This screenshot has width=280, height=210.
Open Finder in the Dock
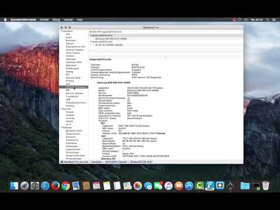[x=14, y=186]
